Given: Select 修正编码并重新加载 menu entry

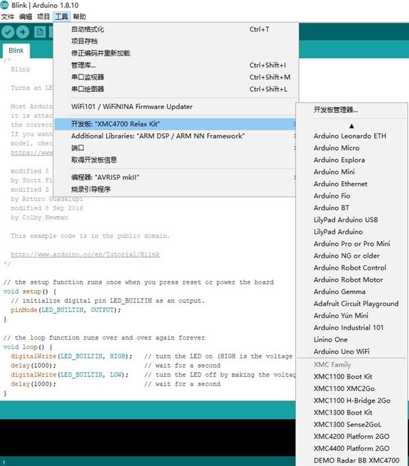Looking at the screenshot, I should [x=175, y=53].
